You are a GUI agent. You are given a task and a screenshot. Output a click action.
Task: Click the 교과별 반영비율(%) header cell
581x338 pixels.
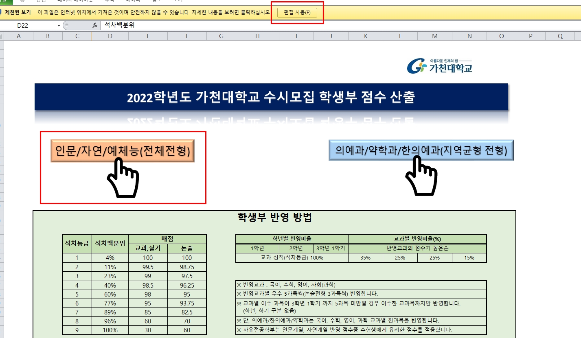coord(417,239)
